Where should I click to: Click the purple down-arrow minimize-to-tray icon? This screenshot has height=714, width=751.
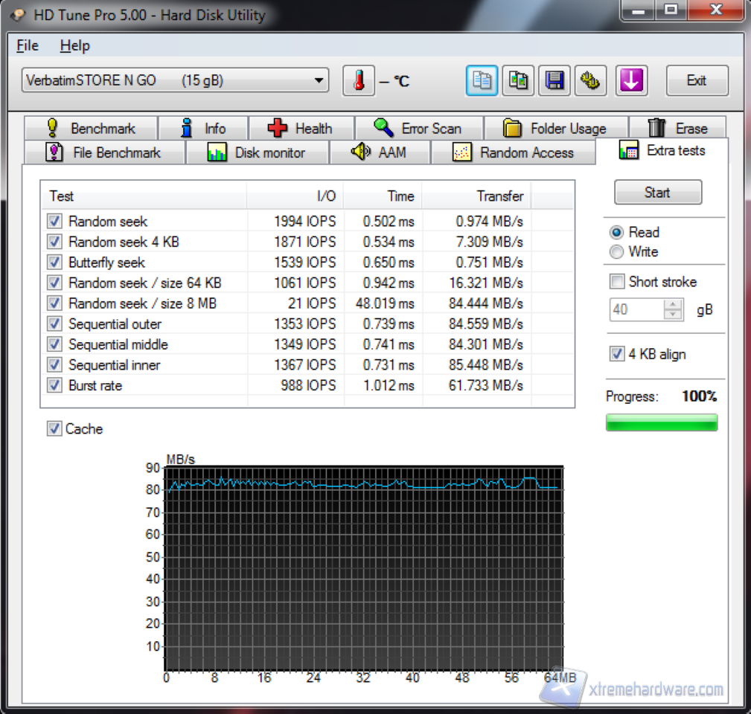pos(631,81)
